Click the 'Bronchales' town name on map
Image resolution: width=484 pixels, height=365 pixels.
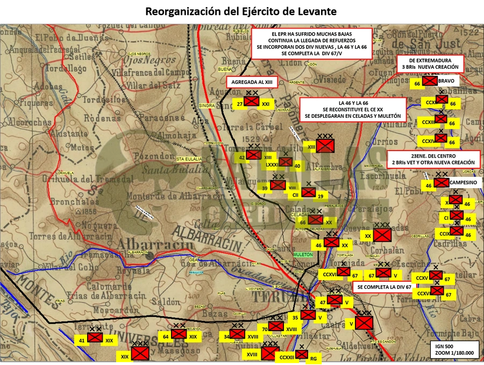coord(74,202)
